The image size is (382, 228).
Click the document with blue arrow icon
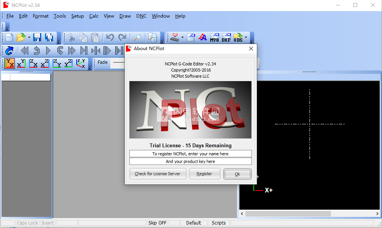point(191,37)
